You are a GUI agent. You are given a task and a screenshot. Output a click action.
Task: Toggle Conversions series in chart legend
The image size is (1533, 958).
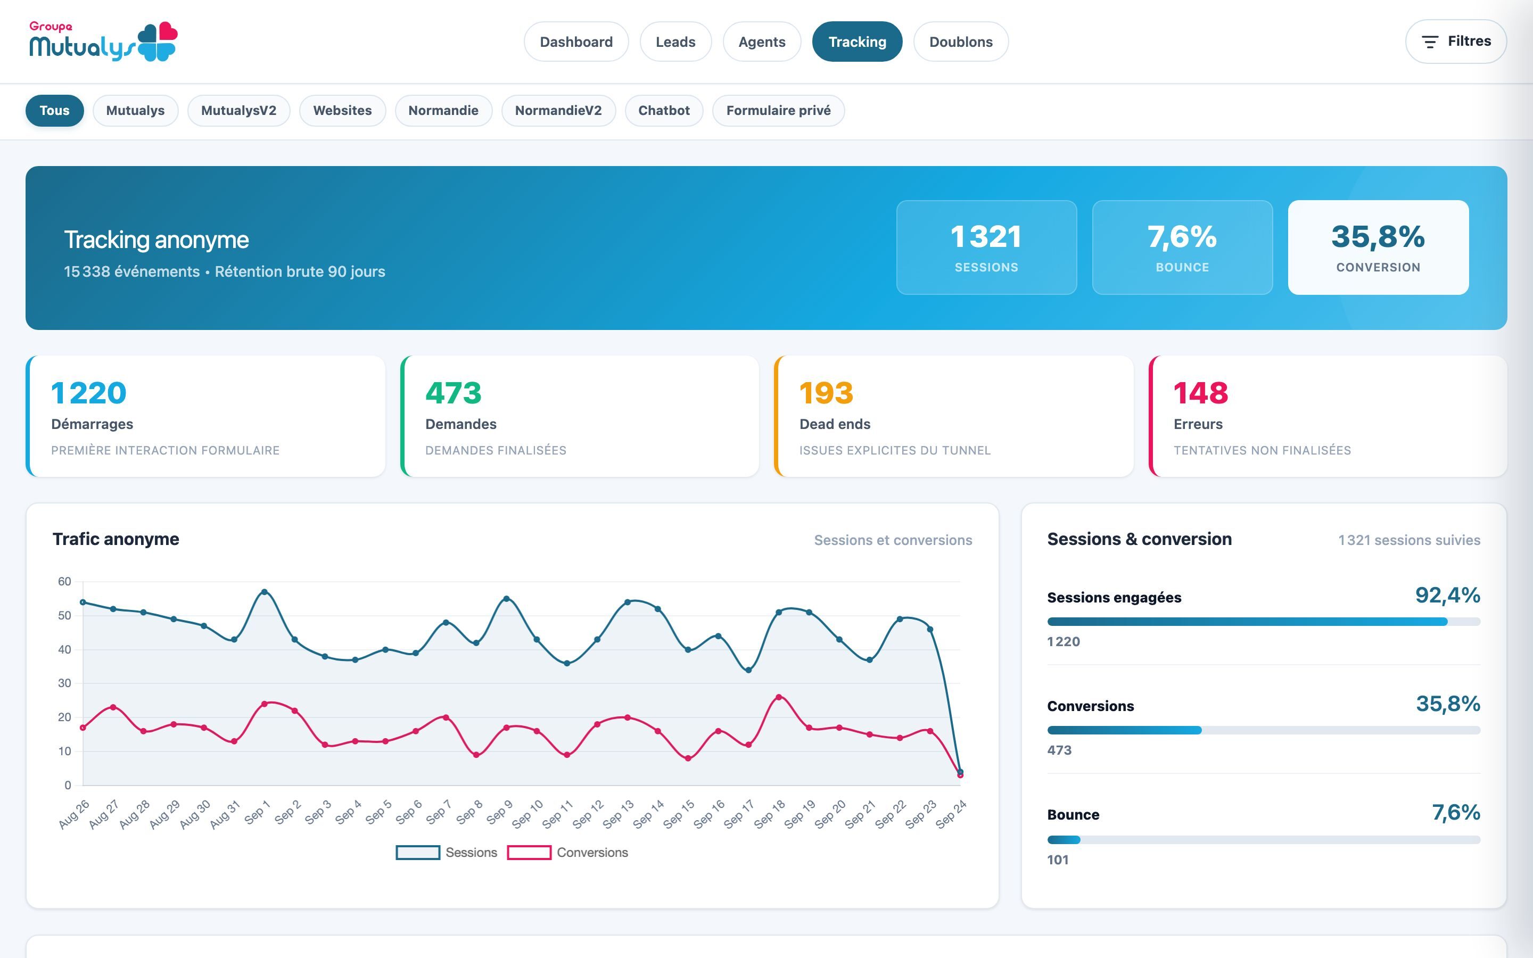tap(567, 852)
